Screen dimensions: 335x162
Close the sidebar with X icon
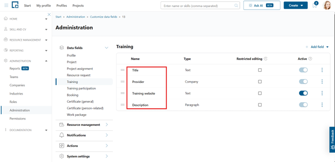pyautogui.click(x=49, y=14)
